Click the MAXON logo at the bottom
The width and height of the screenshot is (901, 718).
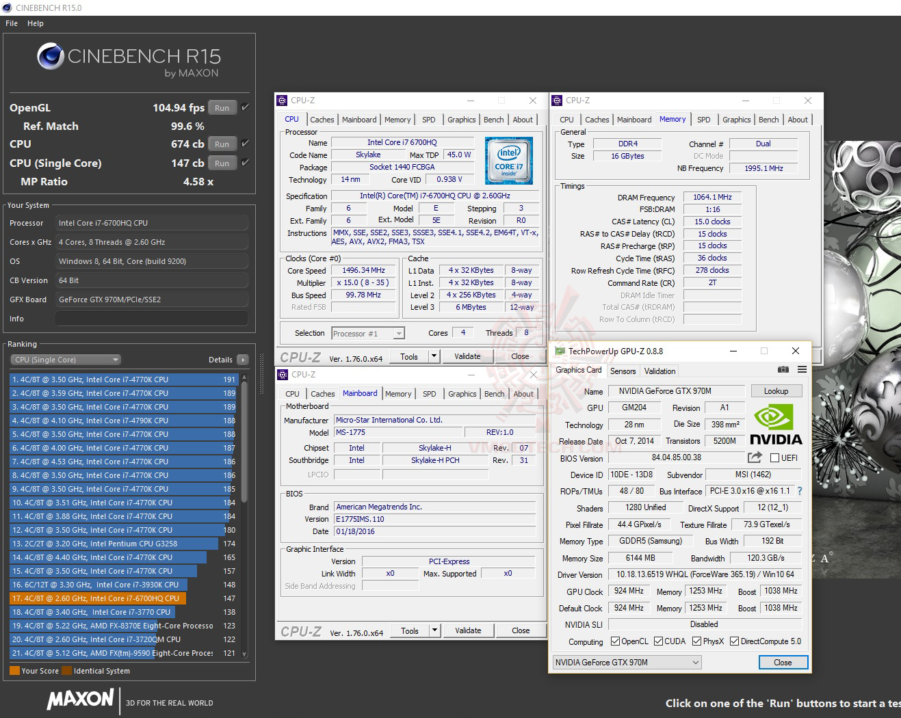(x=80, y=699)
